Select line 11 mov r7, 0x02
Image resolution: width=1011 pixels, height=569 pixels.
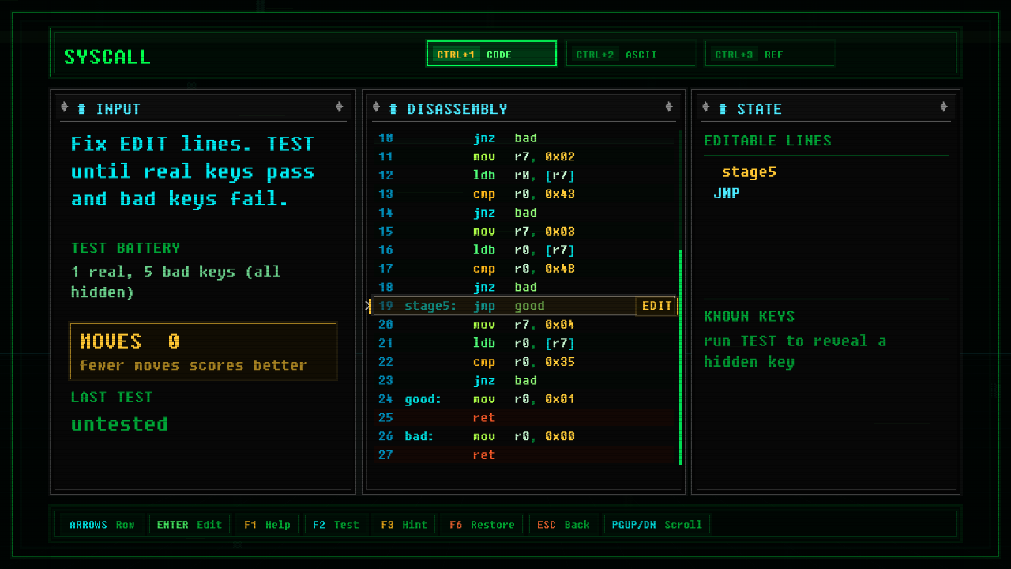click(x=524, y=156)
